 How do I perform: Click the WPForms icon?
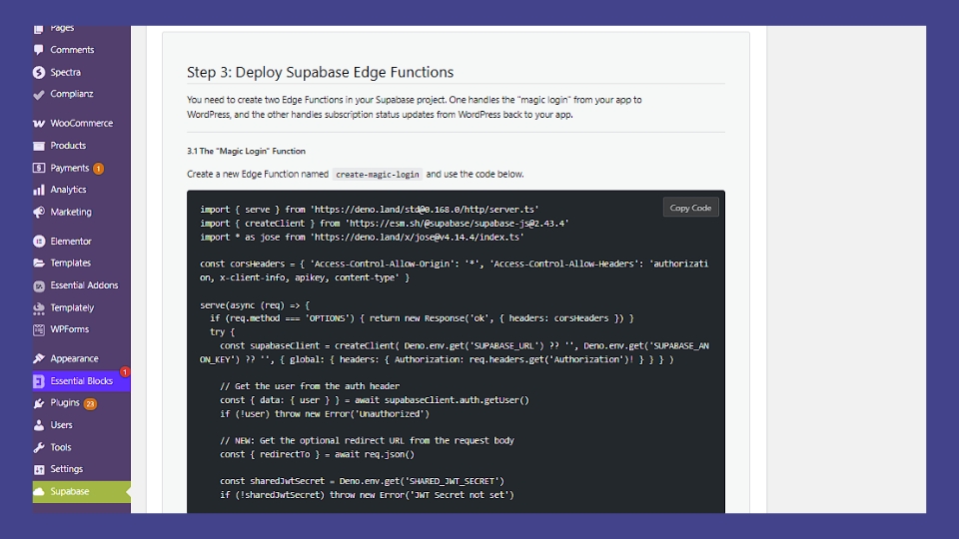39,329
